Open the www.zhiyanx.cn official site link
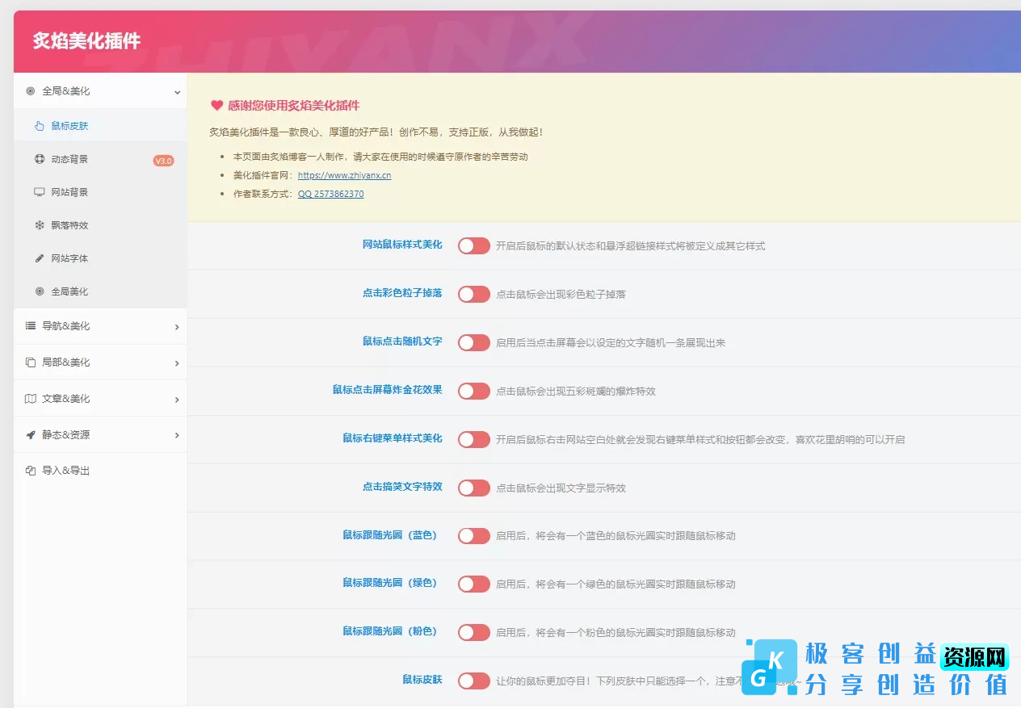This screenshot has height=708, width=1021. click(x=344, y=175)
